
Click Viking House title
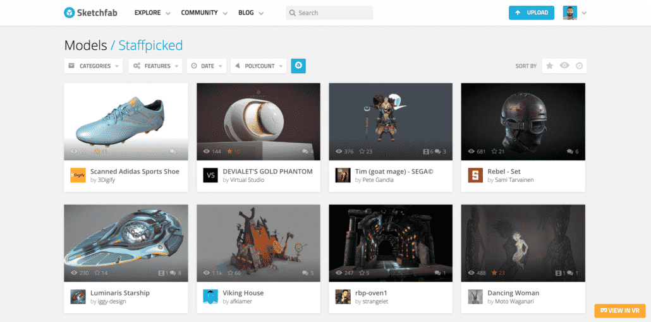click(243, 293)
